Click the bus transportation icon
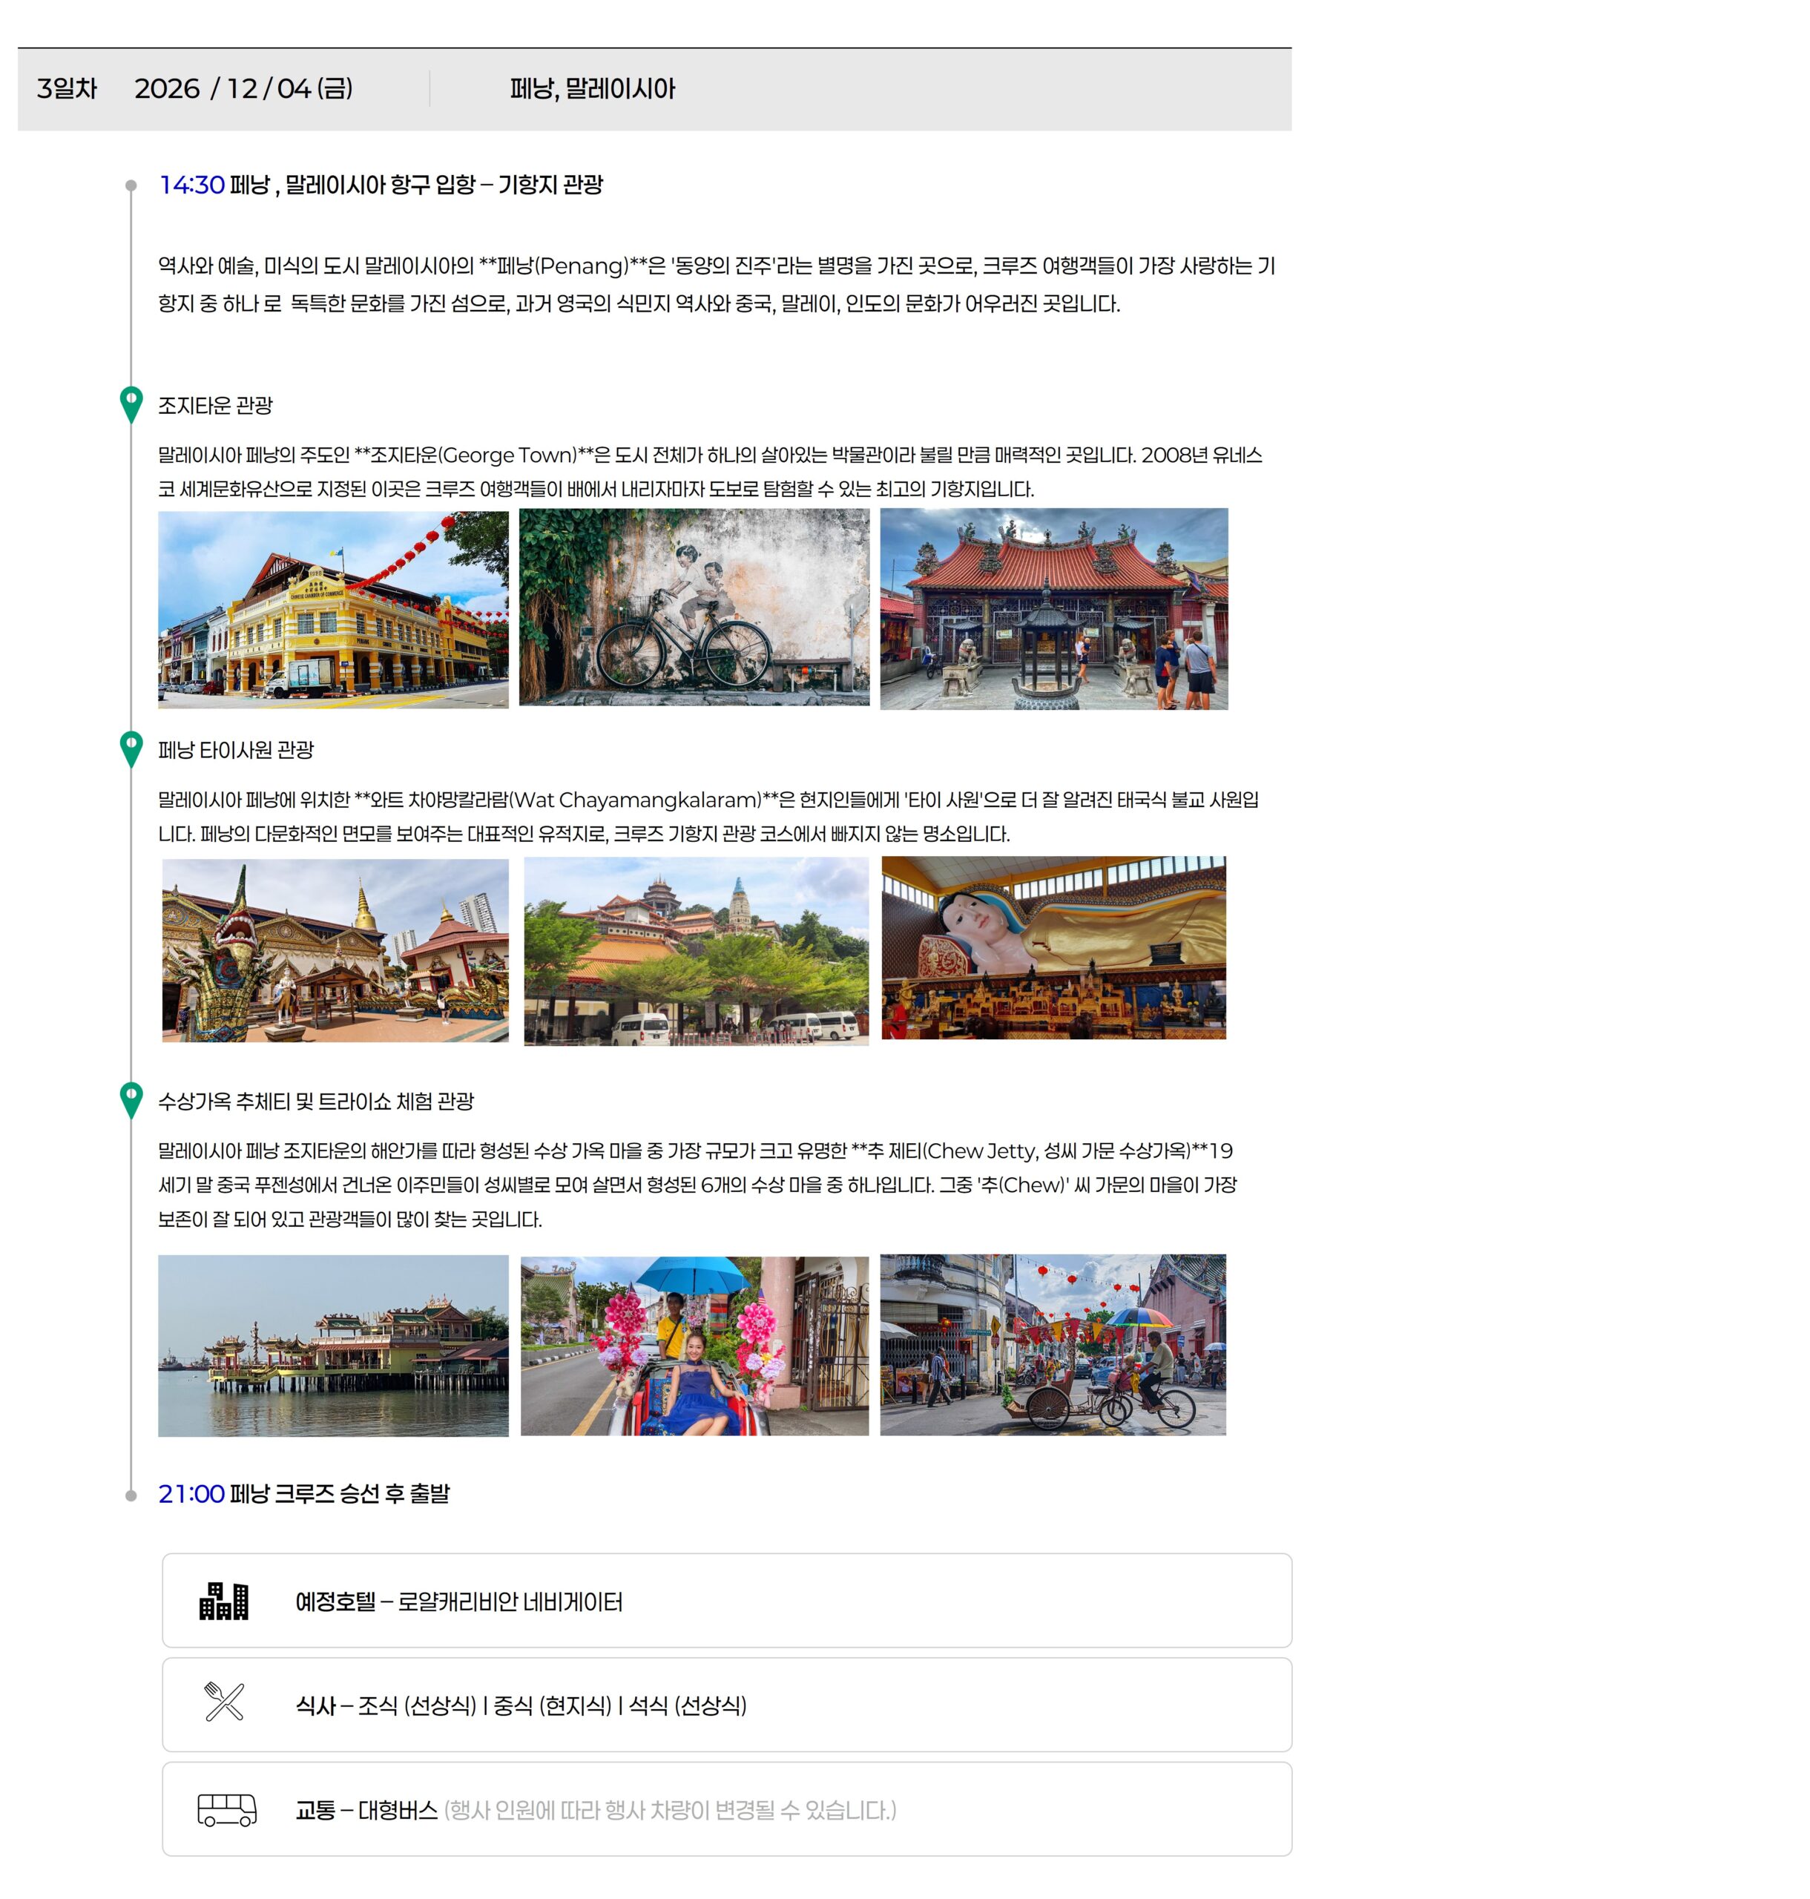The height and width of the screenshot is (1899, 1810). pyautogui.click(x=226, y=1809)
